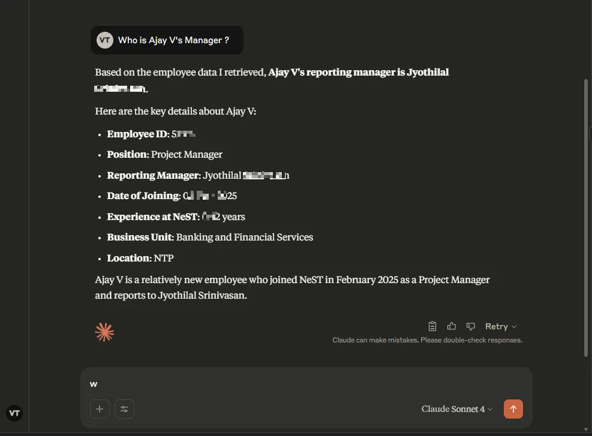
Task: Click the vertical chat scrollbar thumb
Action: pyautogui.click(x=586, y=218)
